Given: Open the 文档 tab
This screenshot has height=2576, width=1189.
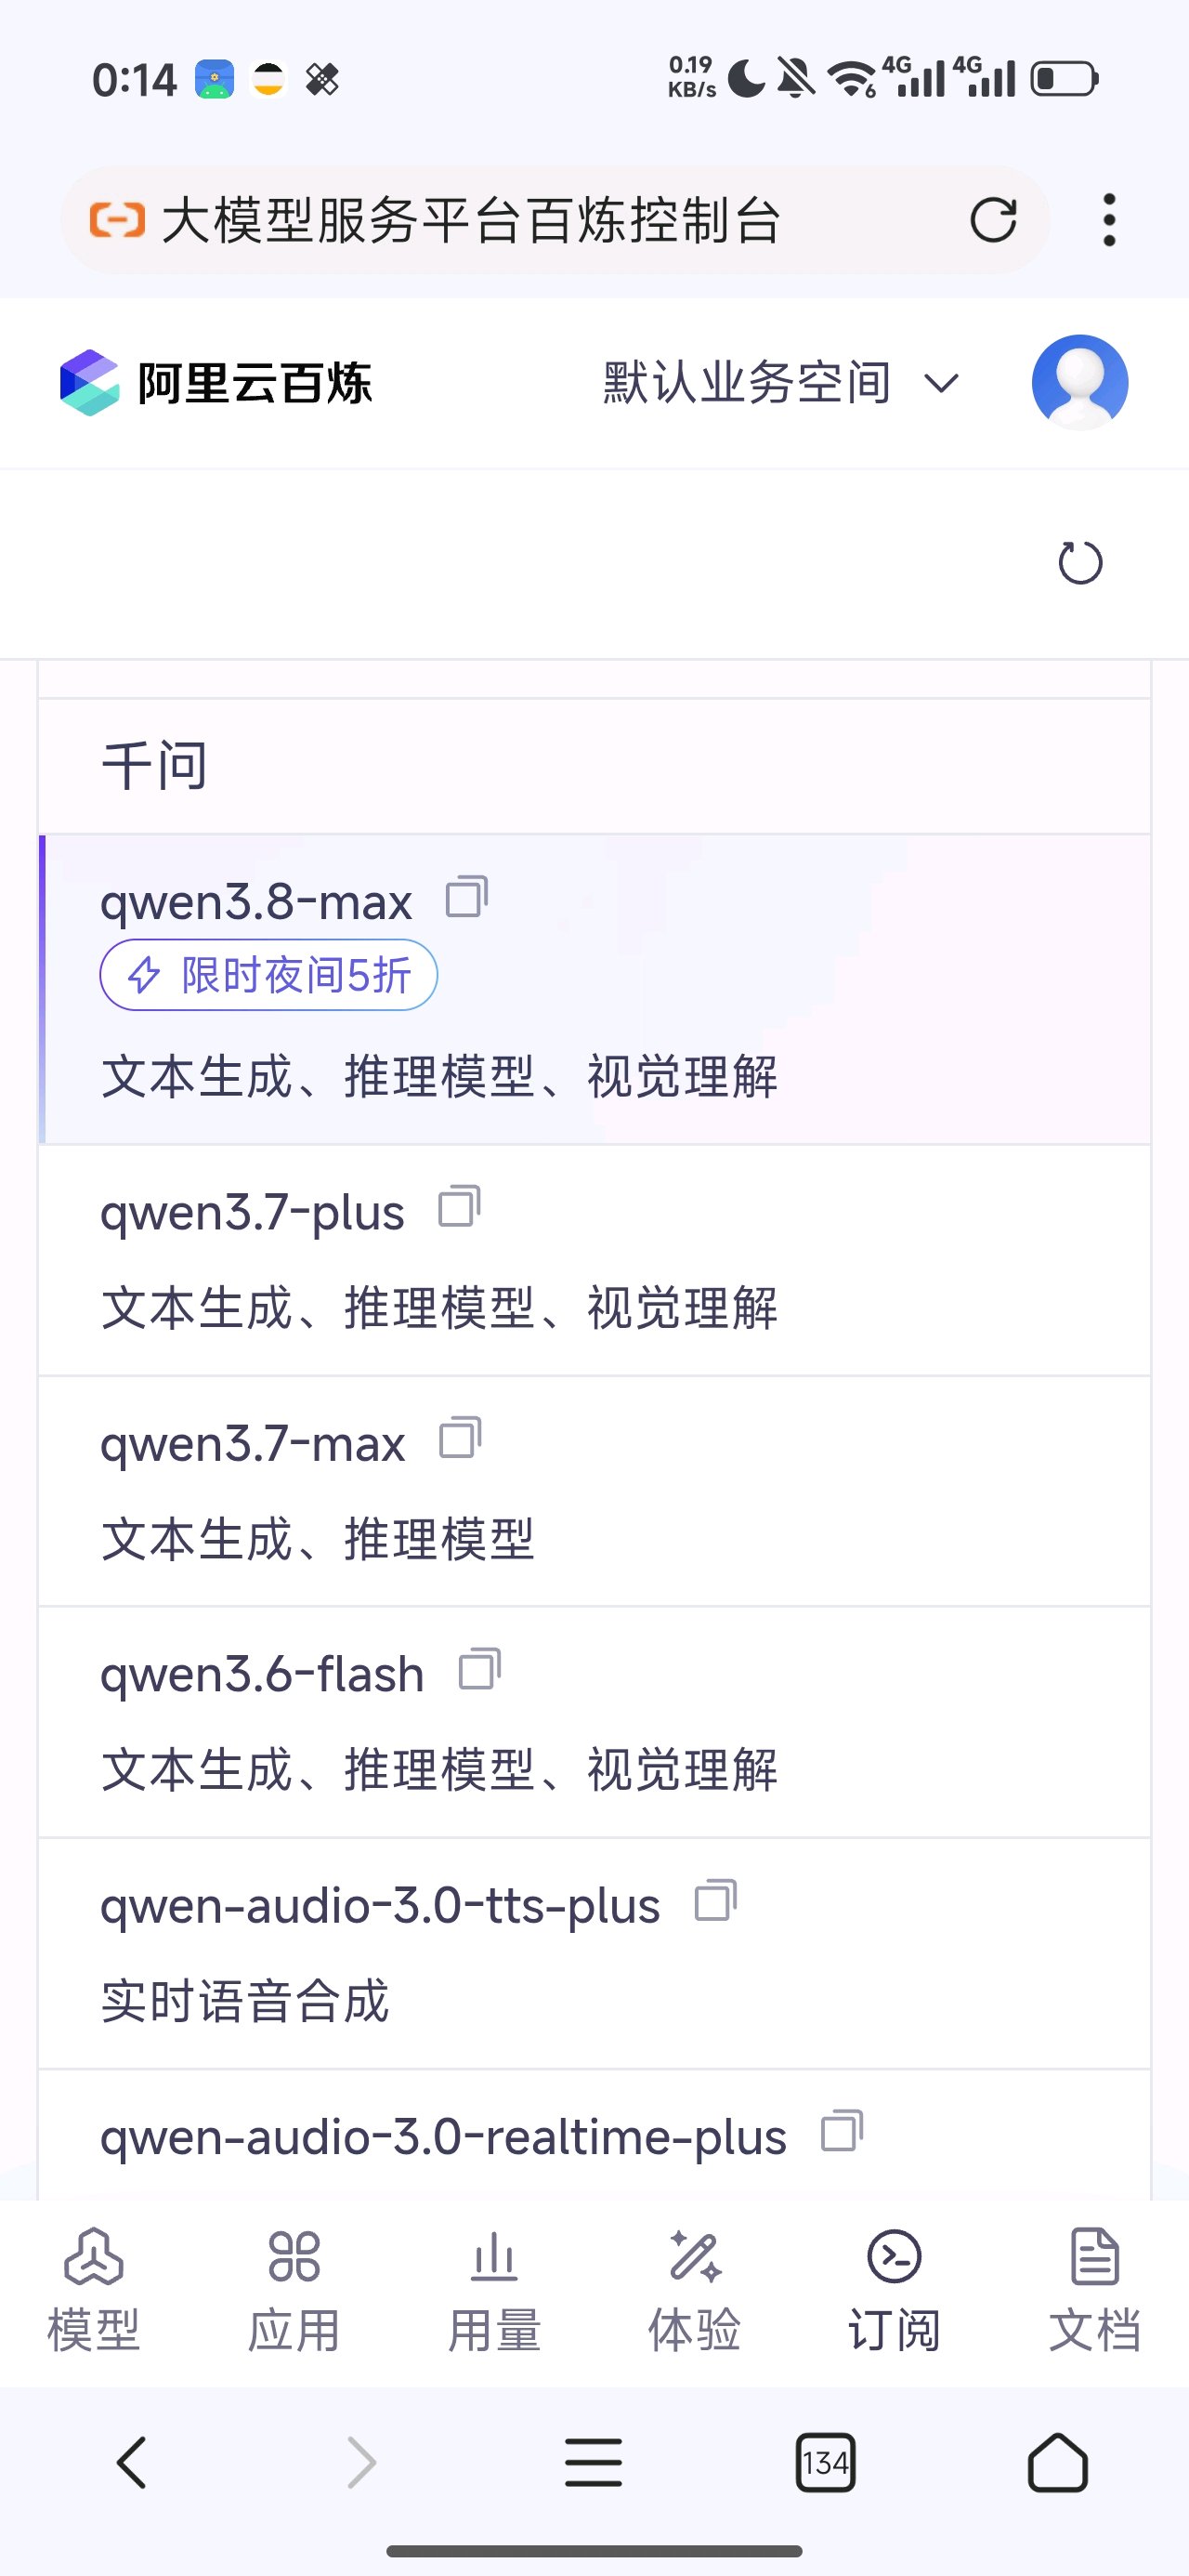Looking at the screenshot, I should click(1095, 2291).
